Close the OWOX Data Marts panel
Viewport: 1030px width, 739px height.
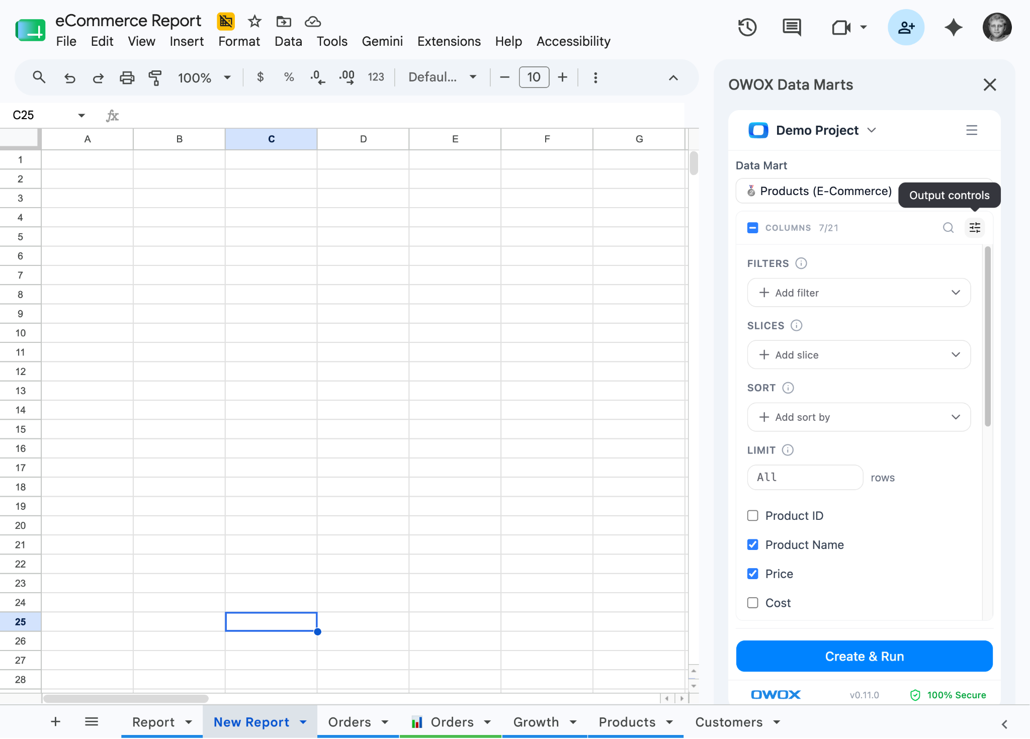tap(989, 85)
